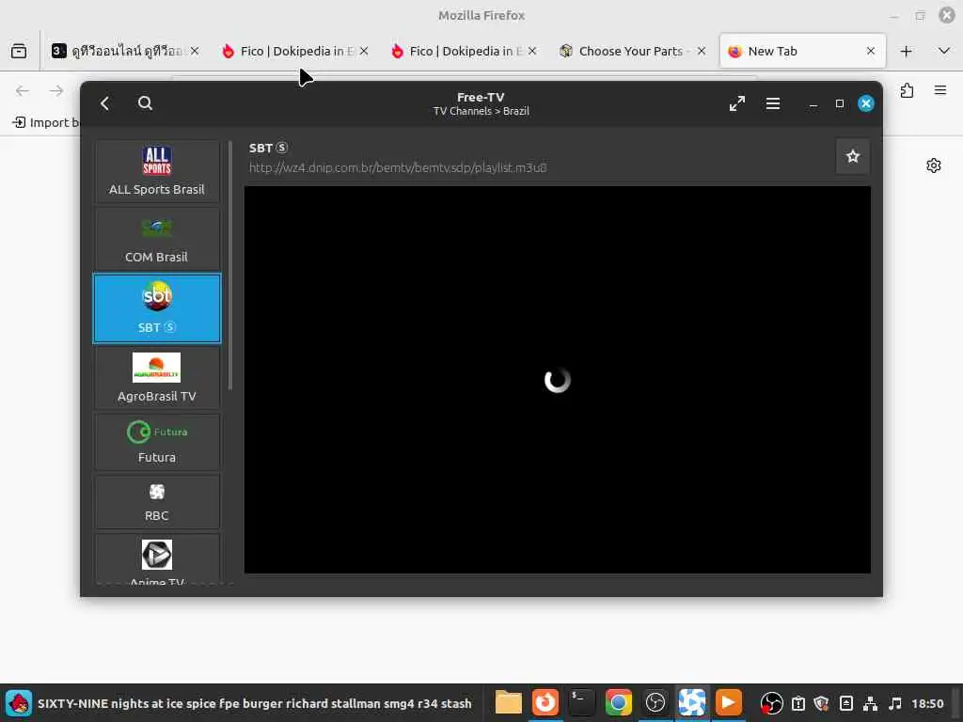Viewport: 963px width, 722px height.
Task: Open New Tab personalize gear icon
Action: (934, 165)
